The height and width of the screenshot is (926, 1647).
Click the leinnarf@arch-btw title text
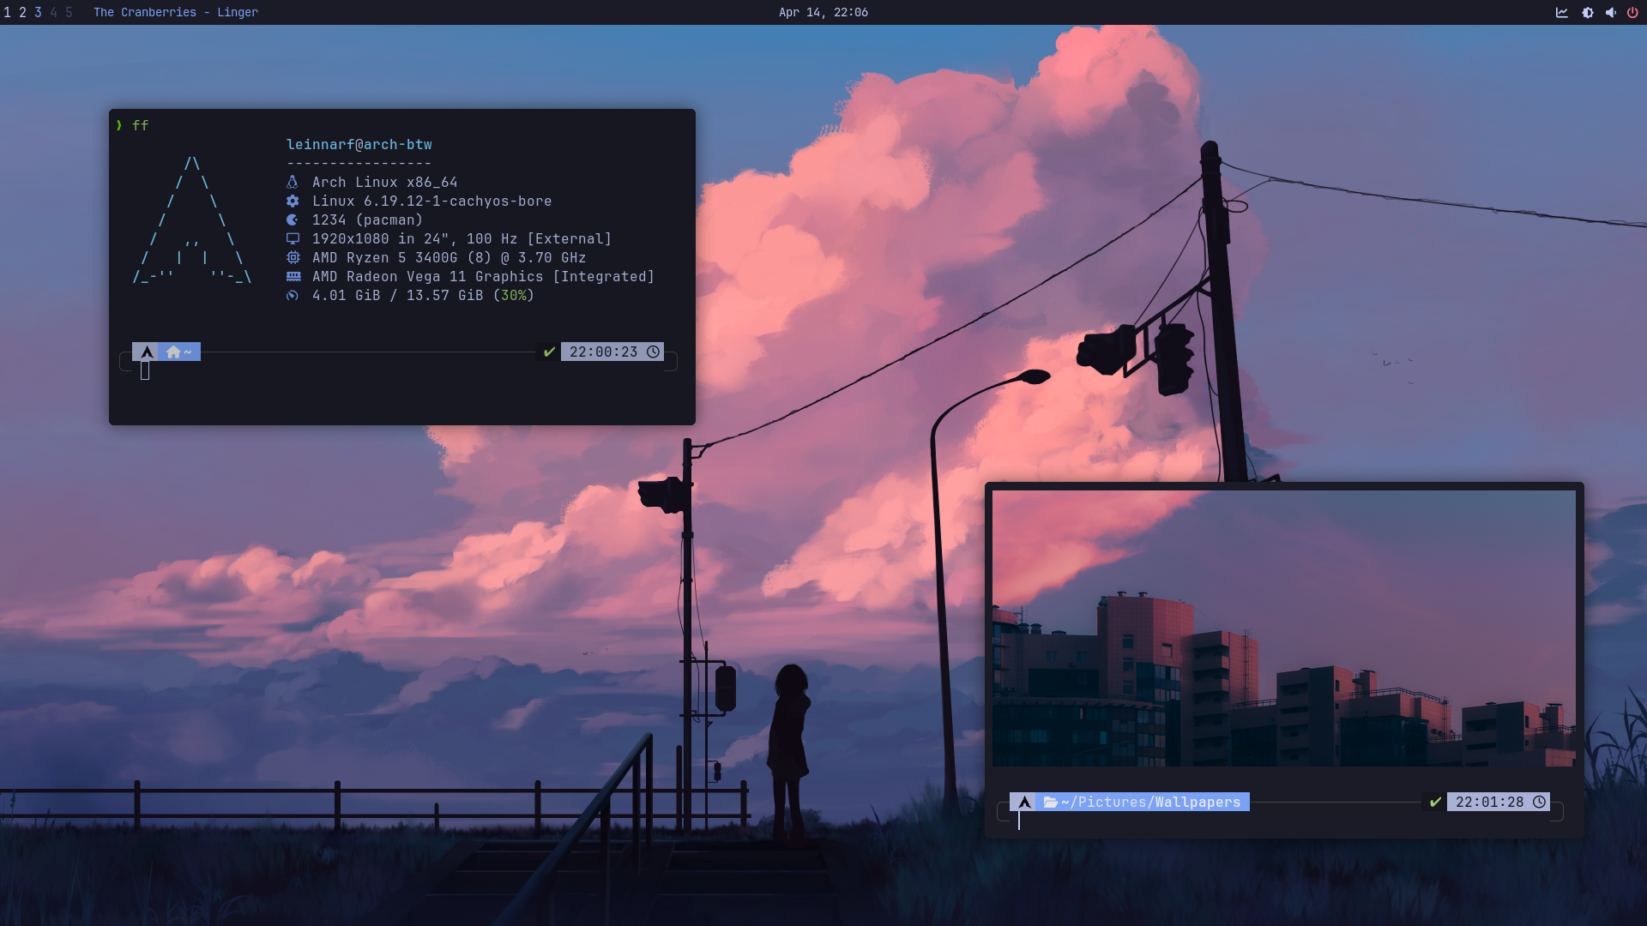[359, 144]
